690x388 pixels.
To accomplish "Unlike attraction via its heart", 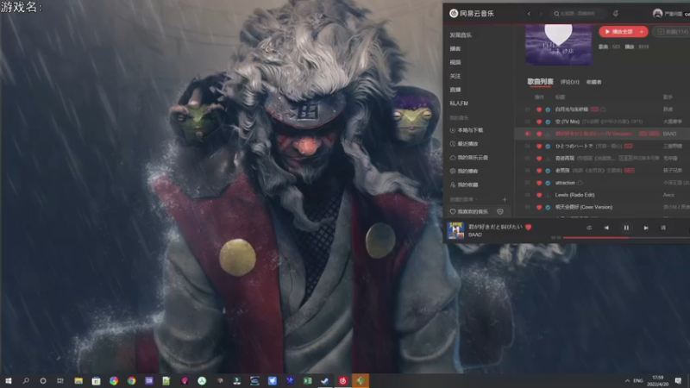I will [539, 183].
